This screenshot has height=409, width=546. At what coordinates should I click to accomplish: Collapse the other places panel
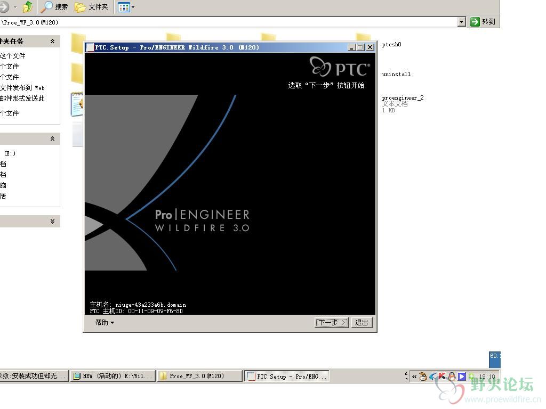(x=52, y=139)
